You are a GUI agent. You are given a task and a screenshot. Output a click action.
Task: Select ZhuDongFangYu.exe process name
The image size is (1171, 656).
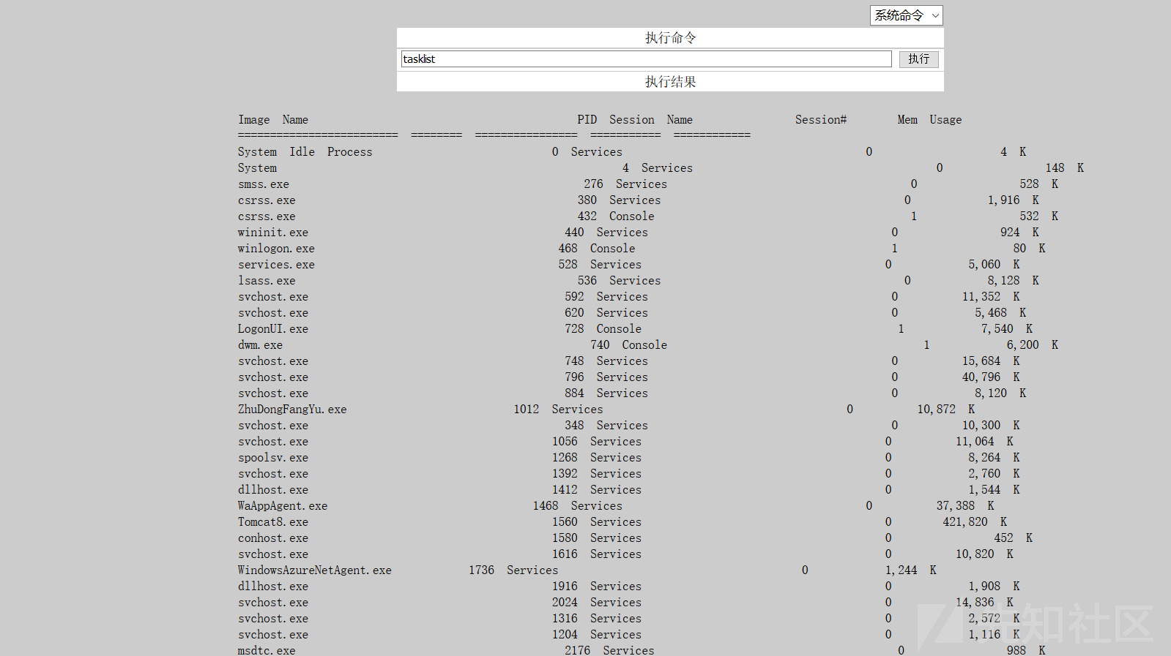(x=292, y=410)
